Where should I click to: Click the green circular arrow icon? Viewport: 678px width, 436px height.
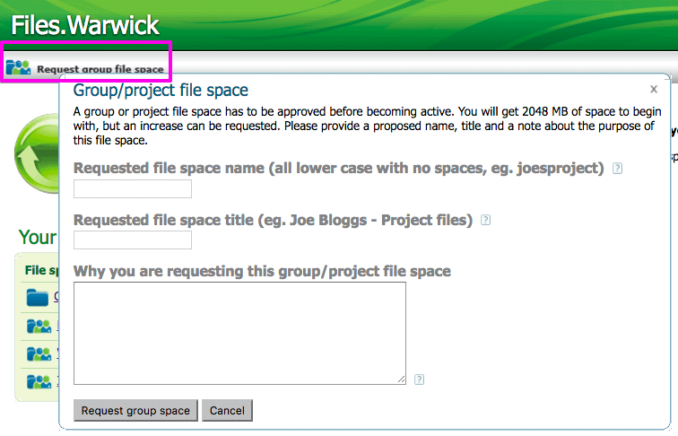click(36, 151)
